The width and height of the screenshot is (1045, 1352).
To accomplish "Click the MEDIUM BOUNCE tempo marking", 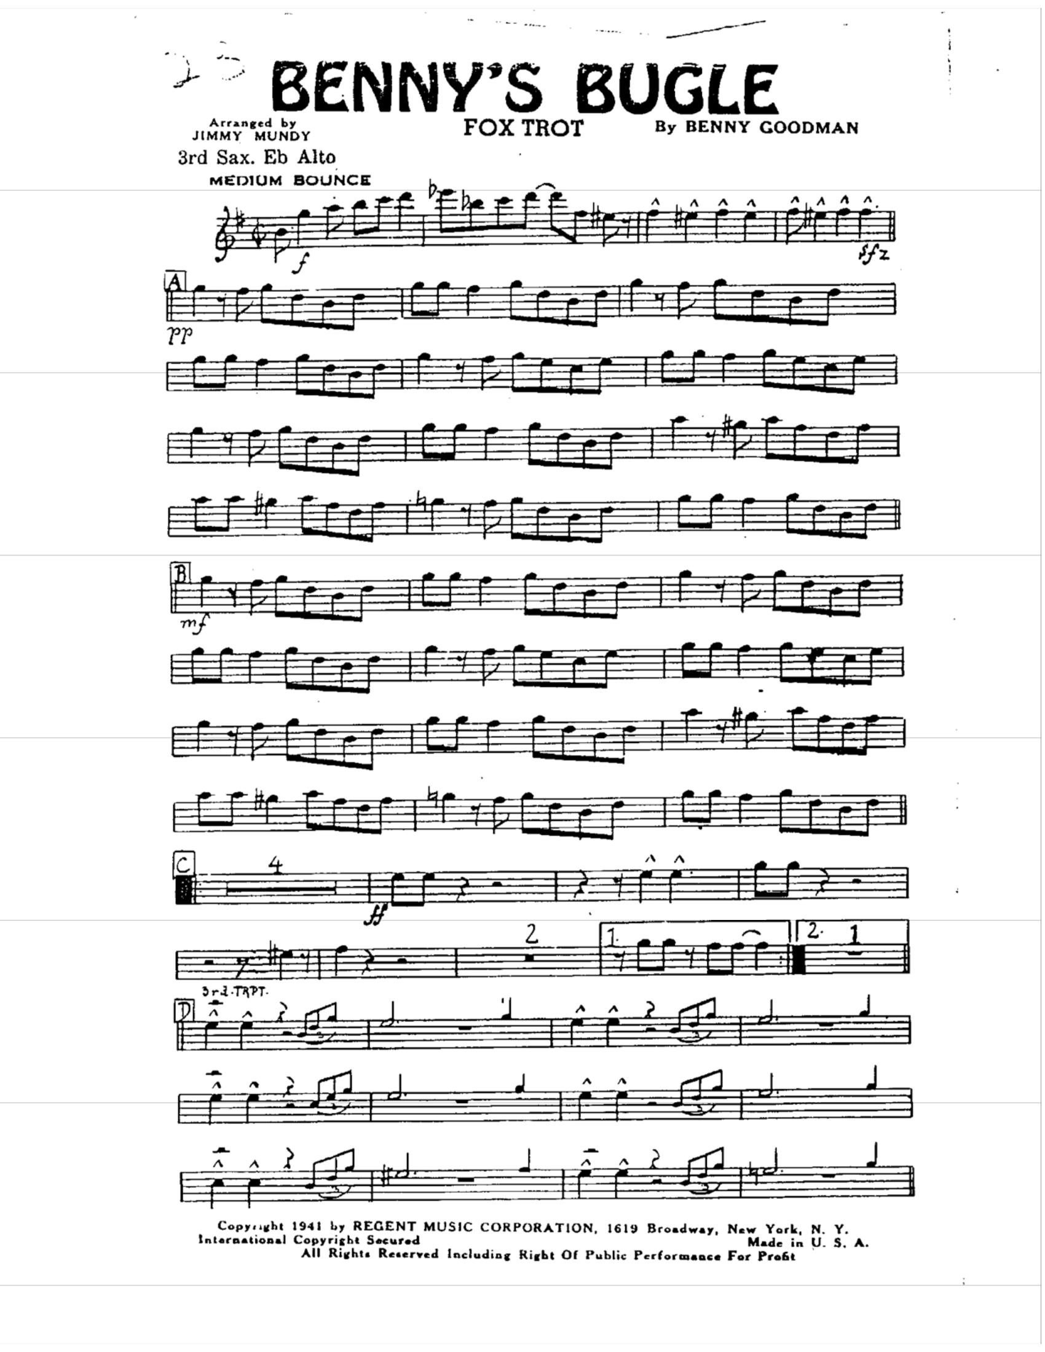I will (290, 181).
